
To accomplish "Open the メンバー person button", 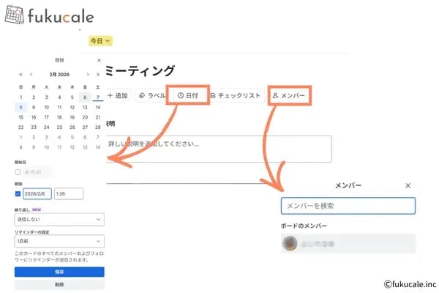I will [288, 95].
